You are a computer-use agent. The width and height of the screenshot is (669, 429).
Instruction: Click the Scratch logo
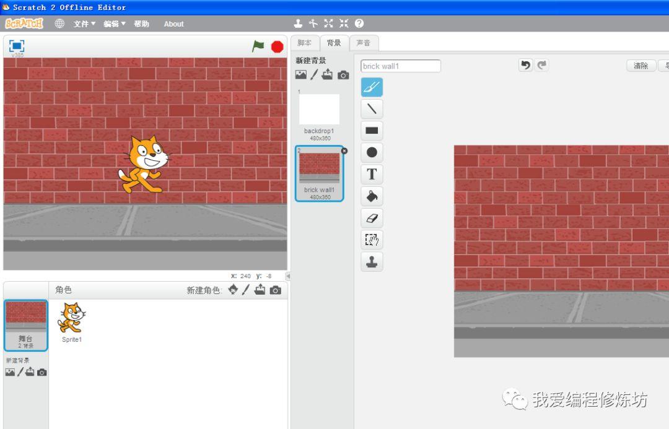(x=24, y=24)
